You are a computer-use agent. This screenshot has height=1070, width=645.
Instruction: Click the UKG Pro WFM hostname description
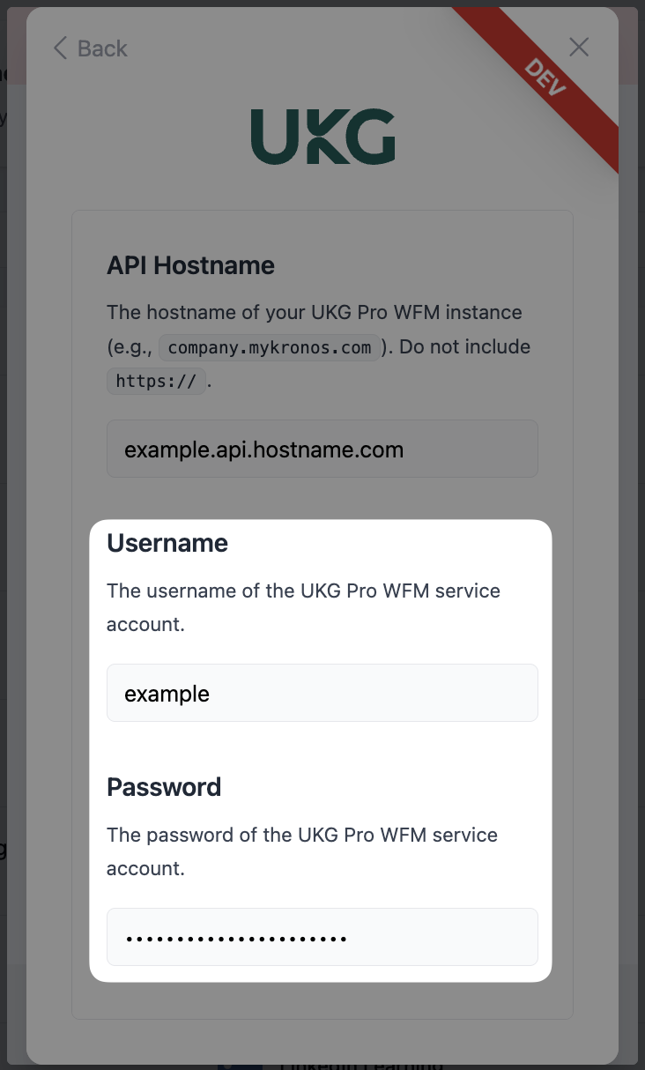click(x=314, y=313)
